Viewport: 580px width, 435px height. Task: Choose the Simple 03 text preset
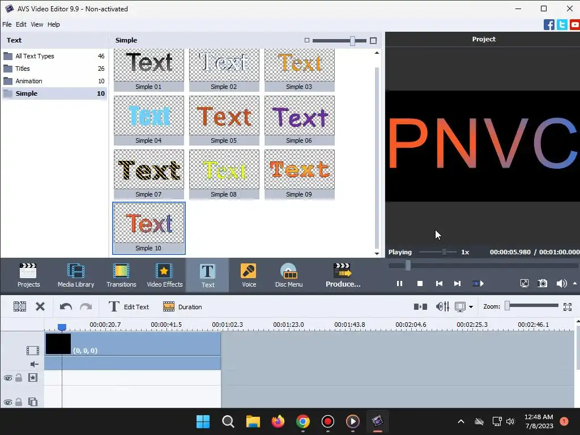click(300, 70)
